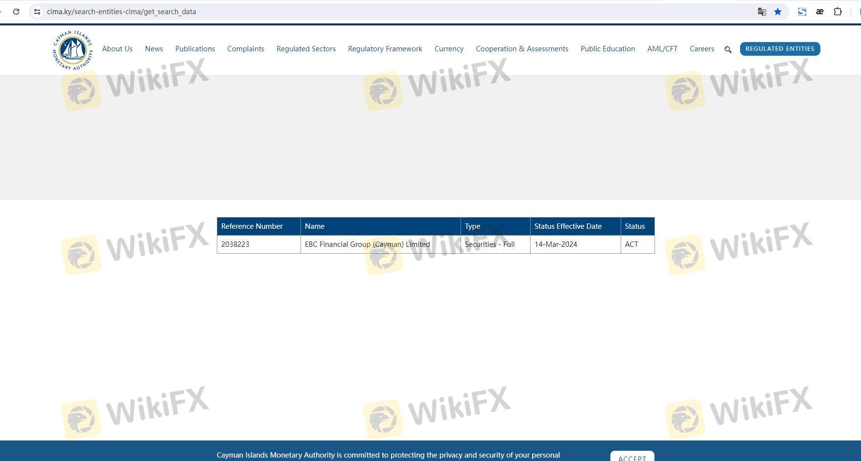Open the browser extensions puzzle icon

coord(838,12)
